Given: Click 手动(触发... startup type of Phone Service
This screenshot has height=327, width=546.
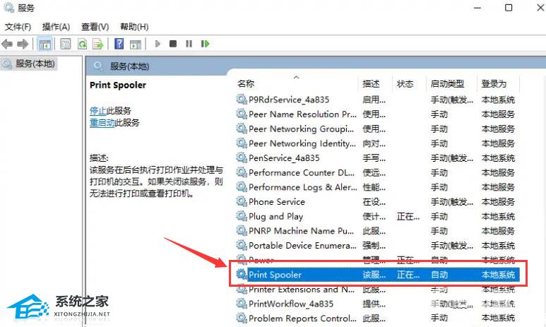Looking at the screenshot, I should click(x=452, y=202).
